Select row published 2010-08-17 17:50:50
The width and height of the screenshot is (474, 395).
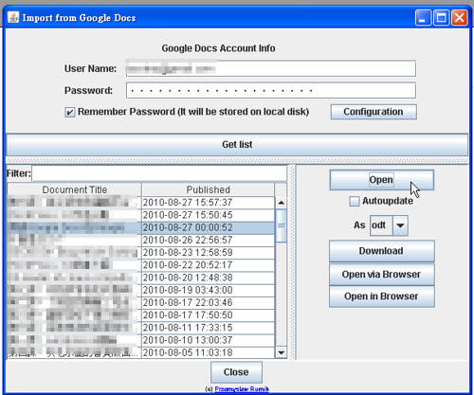(141, 315)
